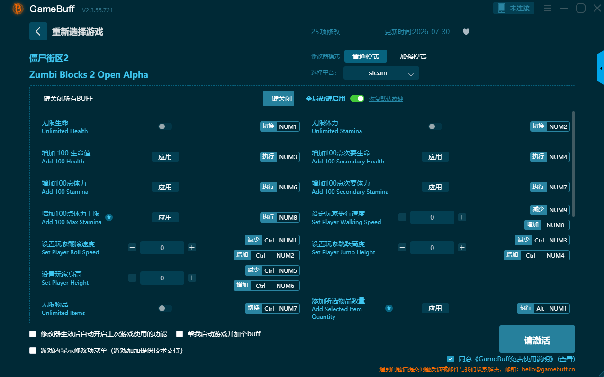This screenshot has height=377, width=604.
Task: Click NUM0 increase hotkey for Walking Speed
Action: point(547,225)
